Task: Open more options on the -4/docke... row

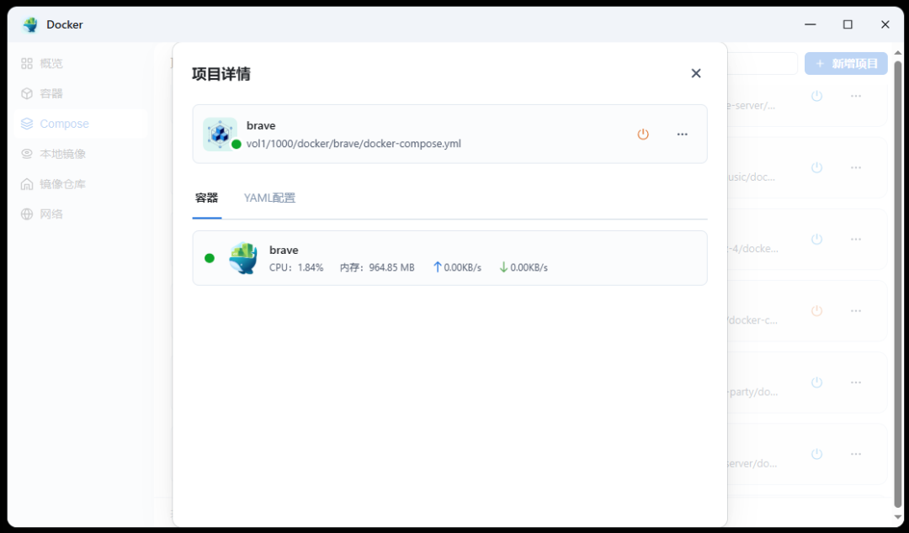Action: click(856, 239)
